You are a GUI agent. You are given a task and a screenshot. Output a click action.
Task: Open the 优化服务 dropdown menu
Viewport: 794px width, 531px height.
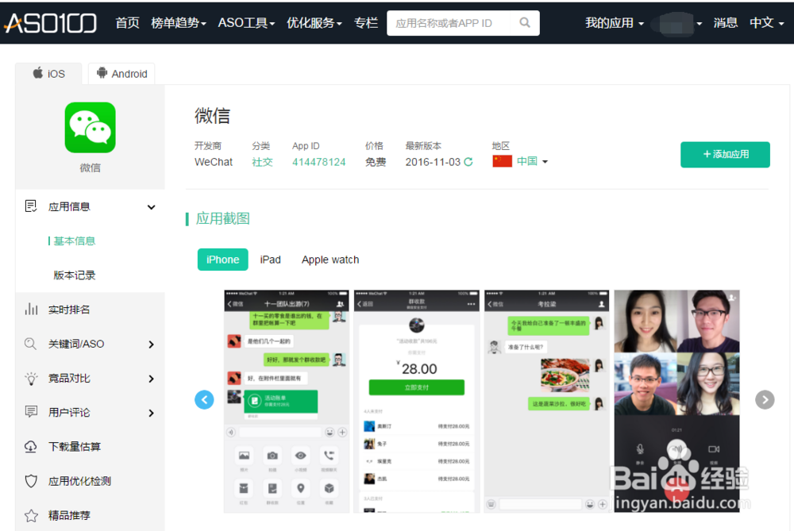tap(314, 23)
